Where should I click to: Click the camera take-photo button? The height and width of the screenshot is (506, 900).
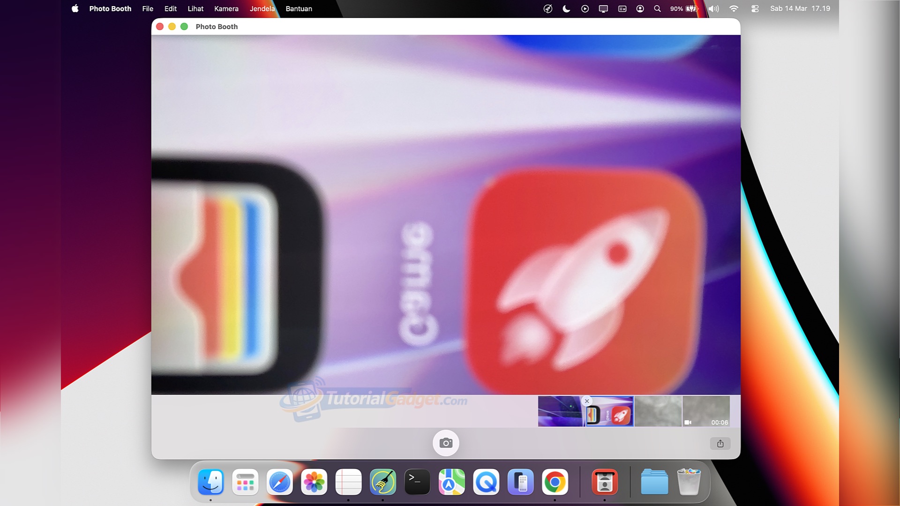[x=446, y=443]
